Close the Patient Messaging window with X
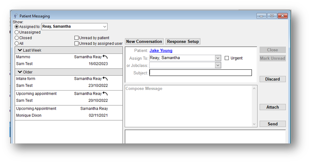The image size is (311, 163). pyautogui.click(x=283, y=16)
